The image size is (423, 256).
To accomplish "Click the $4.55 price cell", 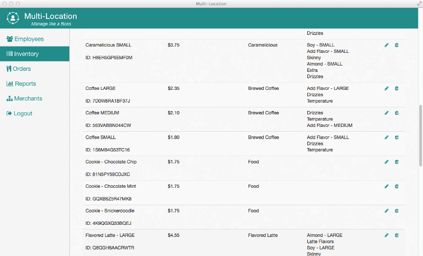I will pos(173,235).
